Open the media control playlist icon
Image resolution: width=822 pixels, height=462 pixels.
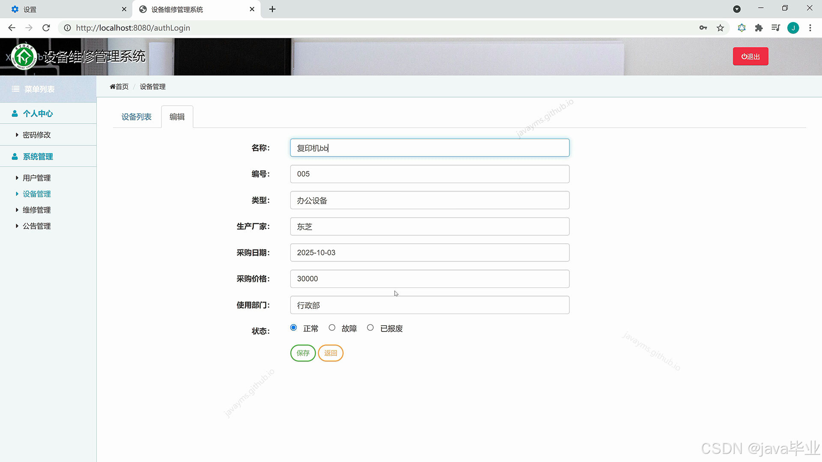[776, 28]
